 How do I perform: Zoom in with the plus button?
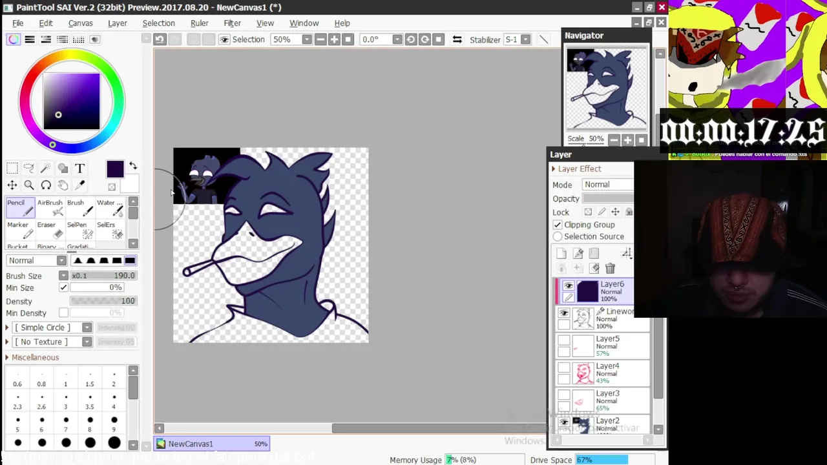tap(334, 39)
